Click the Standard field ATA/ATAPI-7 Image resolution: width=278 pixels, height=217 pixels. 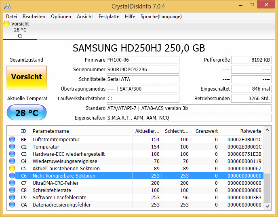189,108
